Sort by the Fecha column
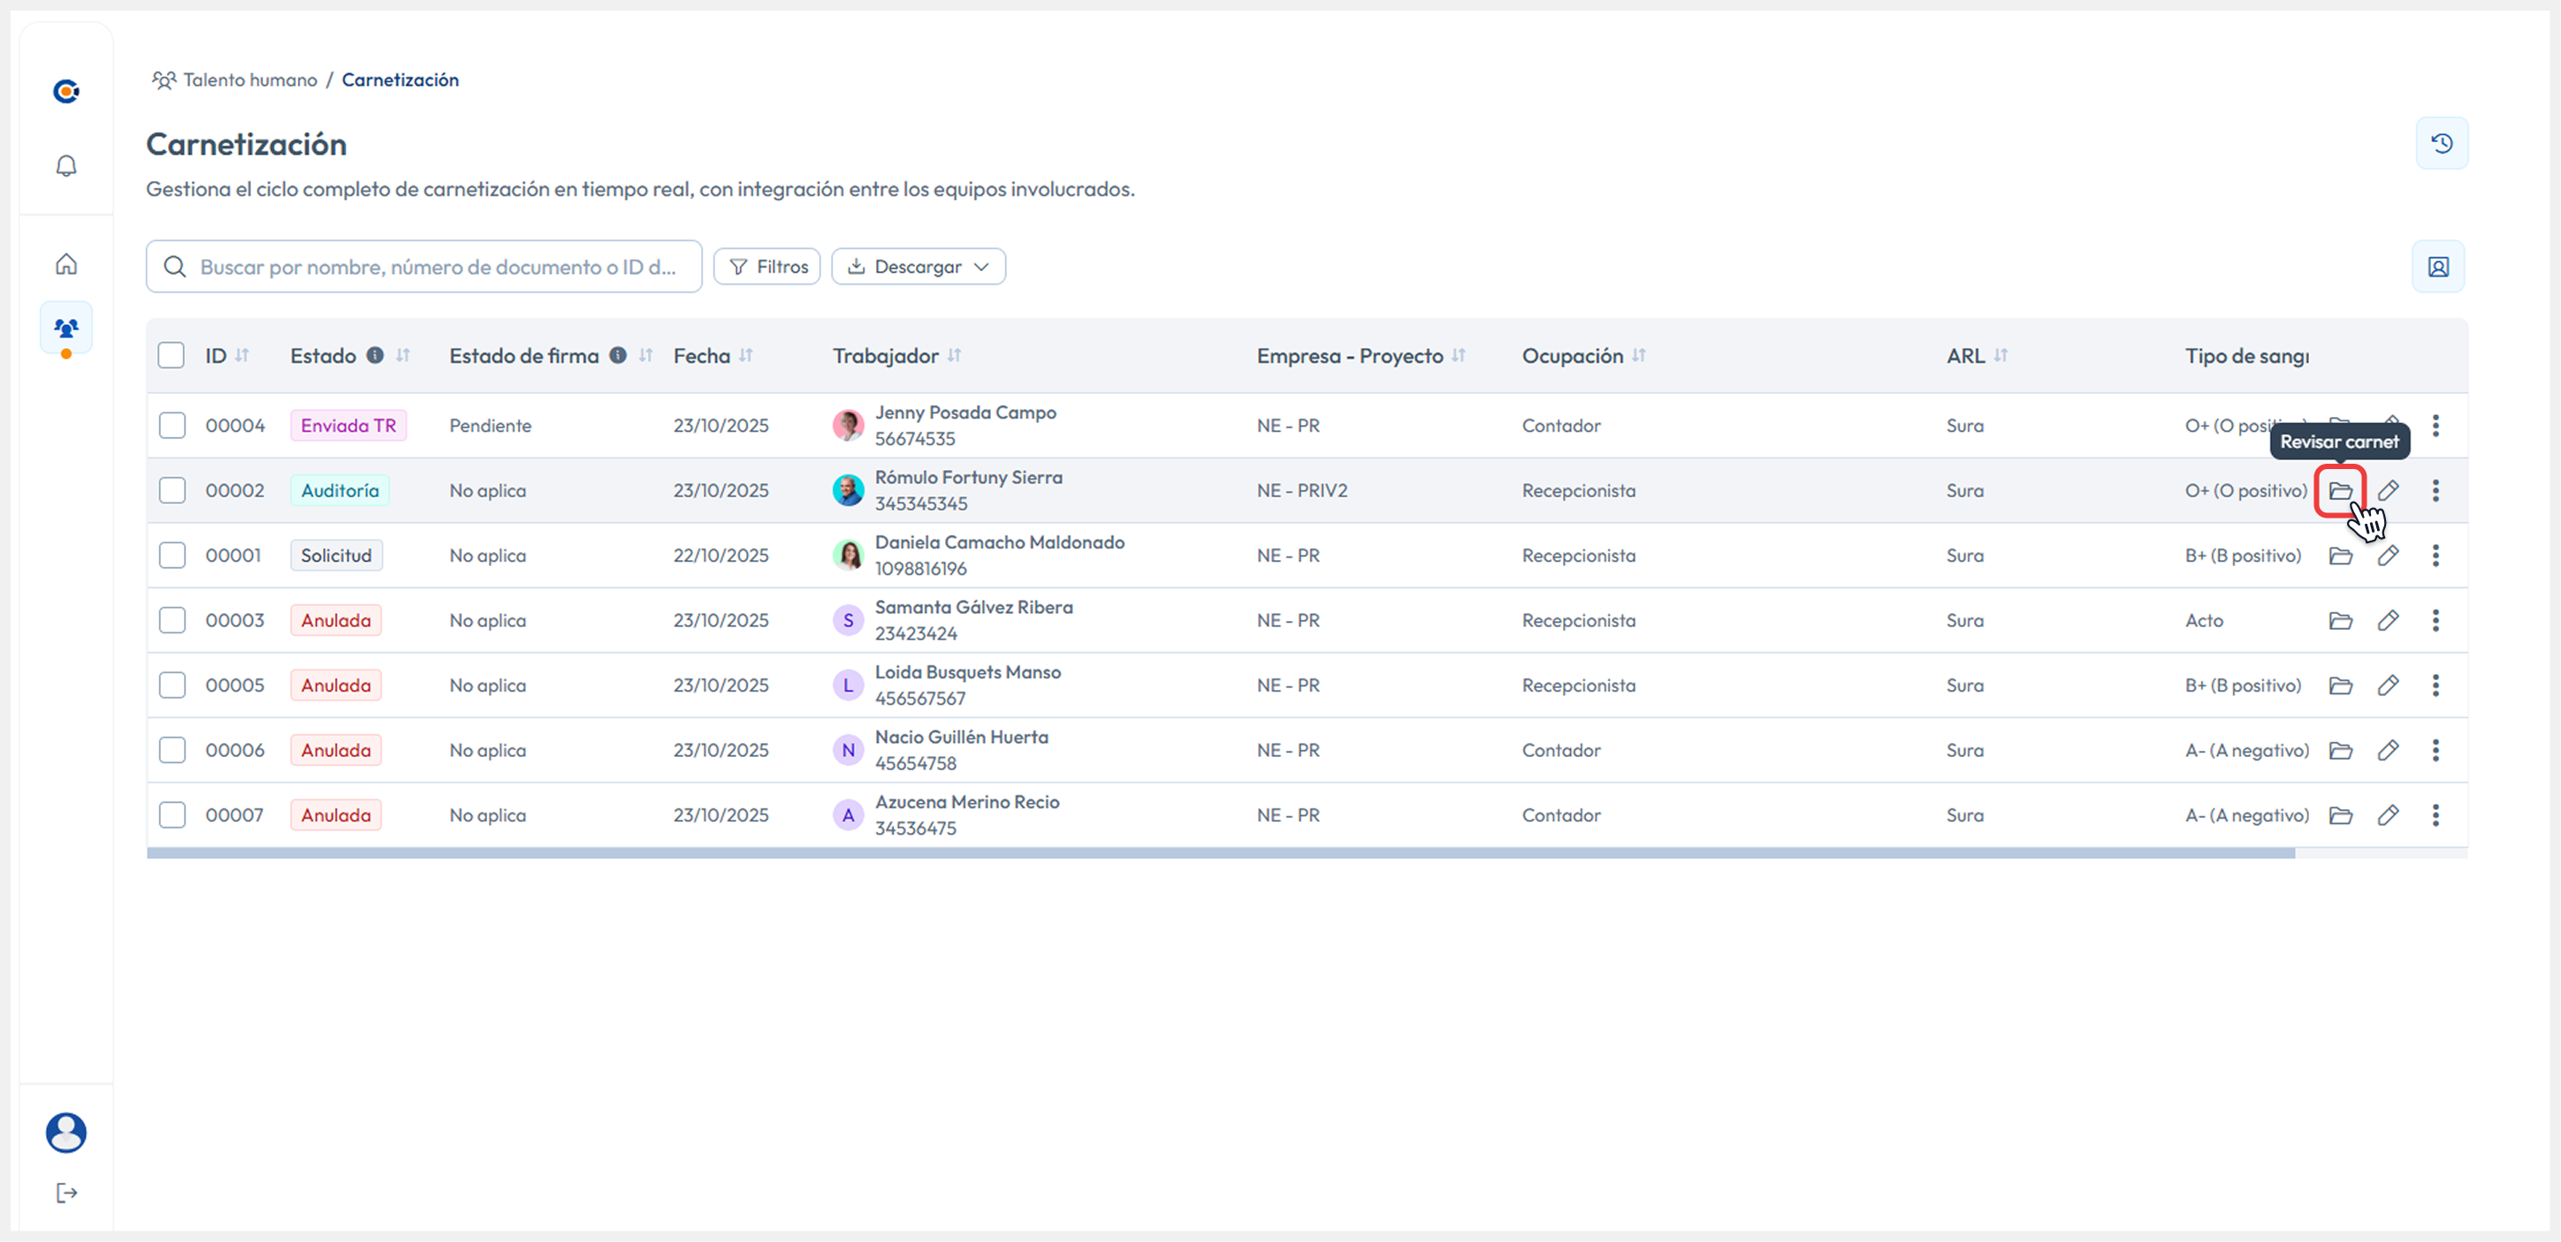Viewport: 2561px width, 1242px height. (745, 356)
